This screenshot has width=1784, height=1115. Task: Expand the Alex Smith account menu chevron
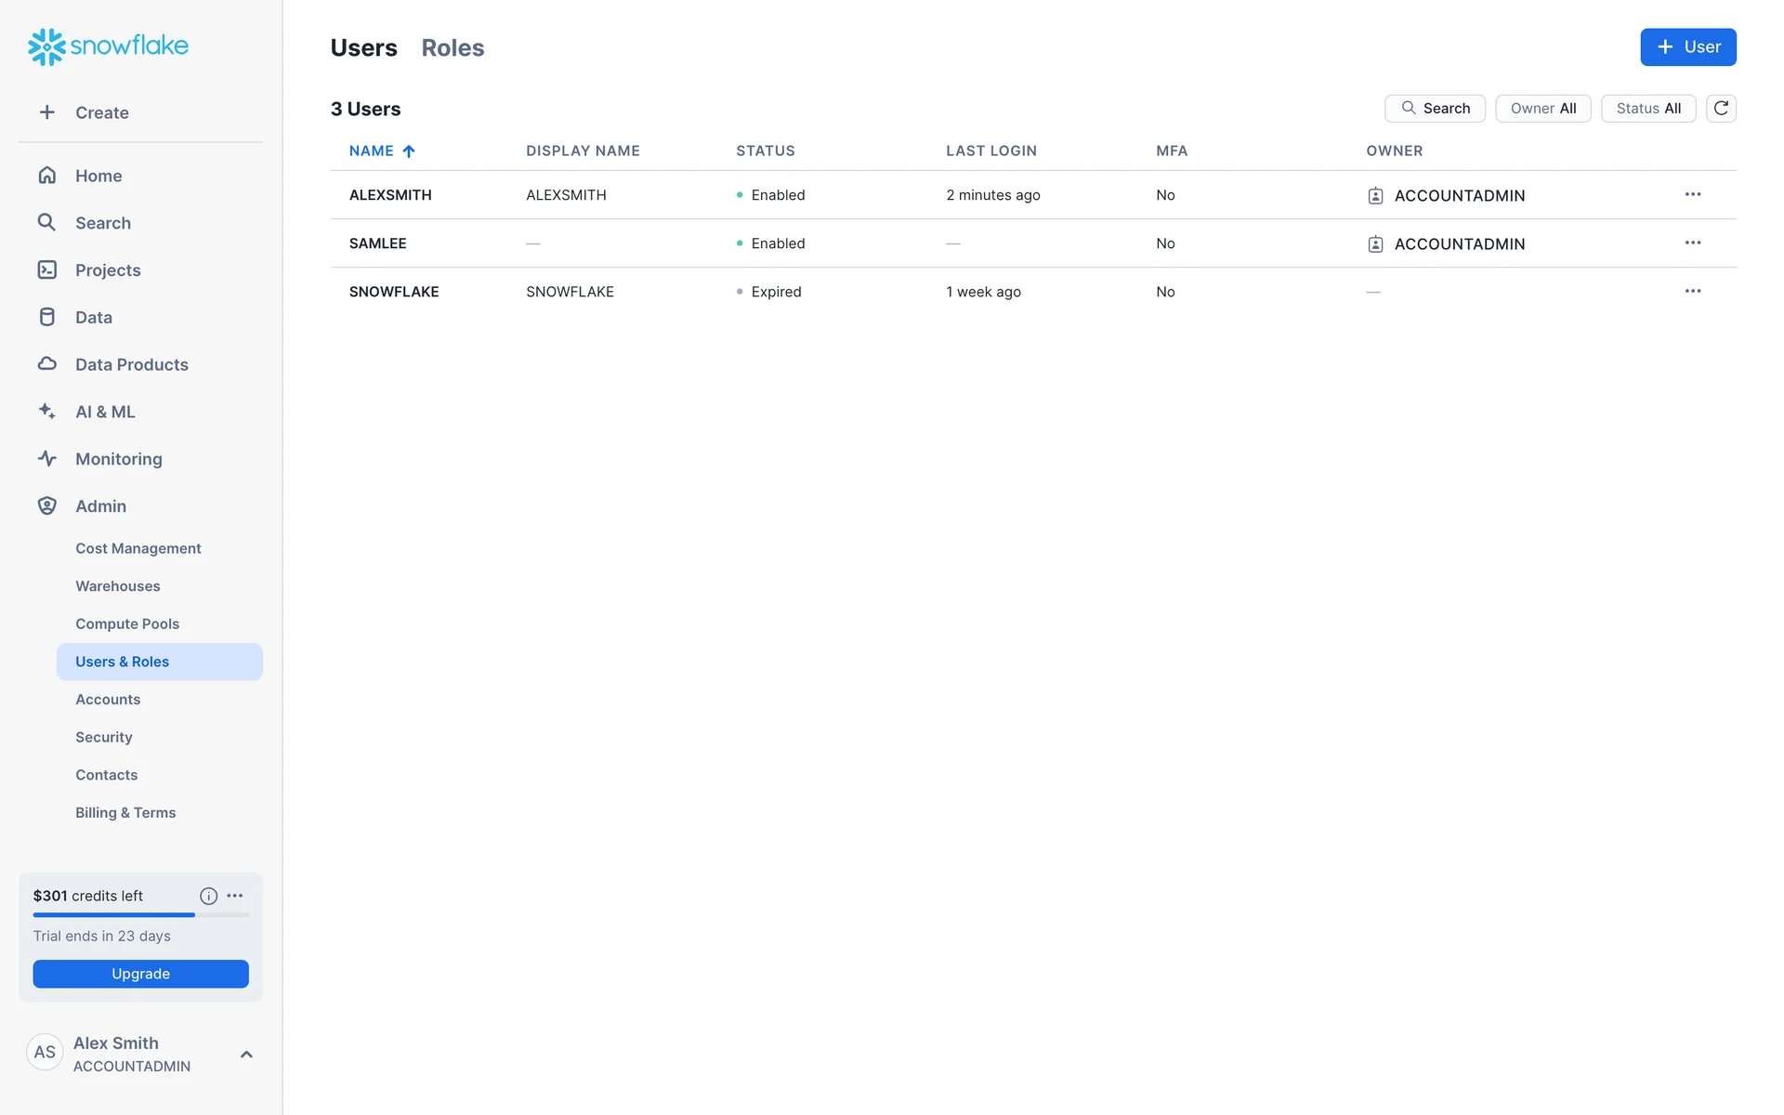click(x=246, y=1055)
